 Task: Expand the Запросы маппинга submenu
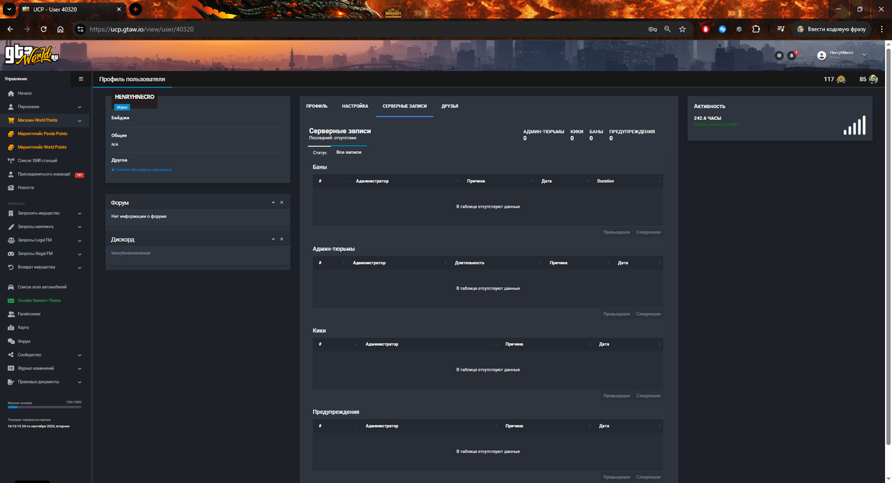[x=79, y=227]
